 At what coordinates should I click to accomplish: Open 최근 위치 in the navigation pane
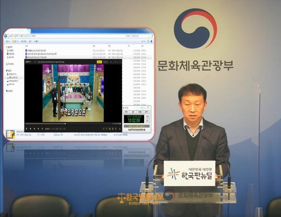[11, 57]
